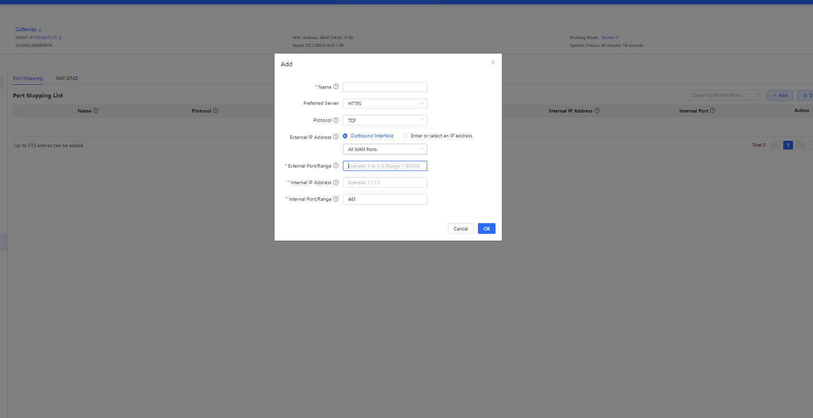
Task: Toggle the select-all checkbox in table header
Action: pos(21,111)
